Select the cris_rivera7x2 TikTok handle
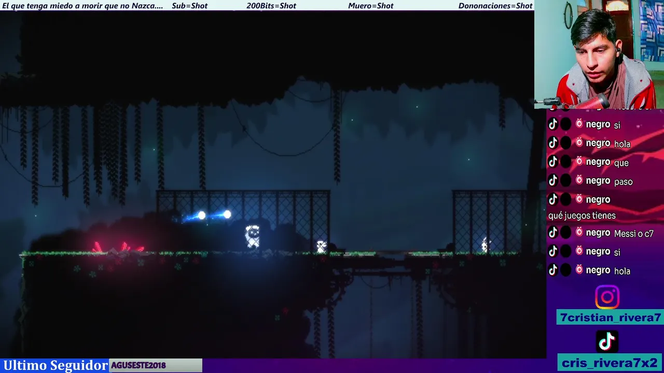Screen dimensions: 664x373 pyautogui.click(x=611, y=363)
